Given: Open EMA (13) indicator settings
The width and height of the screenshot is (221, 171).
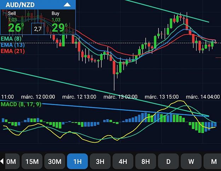Looking at the screenshot, I should point(13,45).
